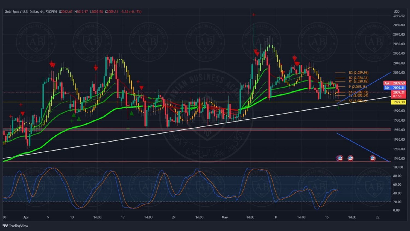Click the 80.00 stochastic scale label
The image size is (410, 231).
click(397, 176)
